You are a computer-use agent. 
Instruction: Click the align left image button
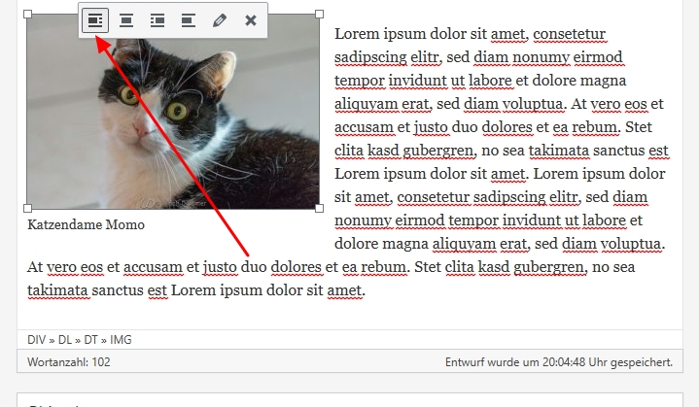[x=95, y=20]
